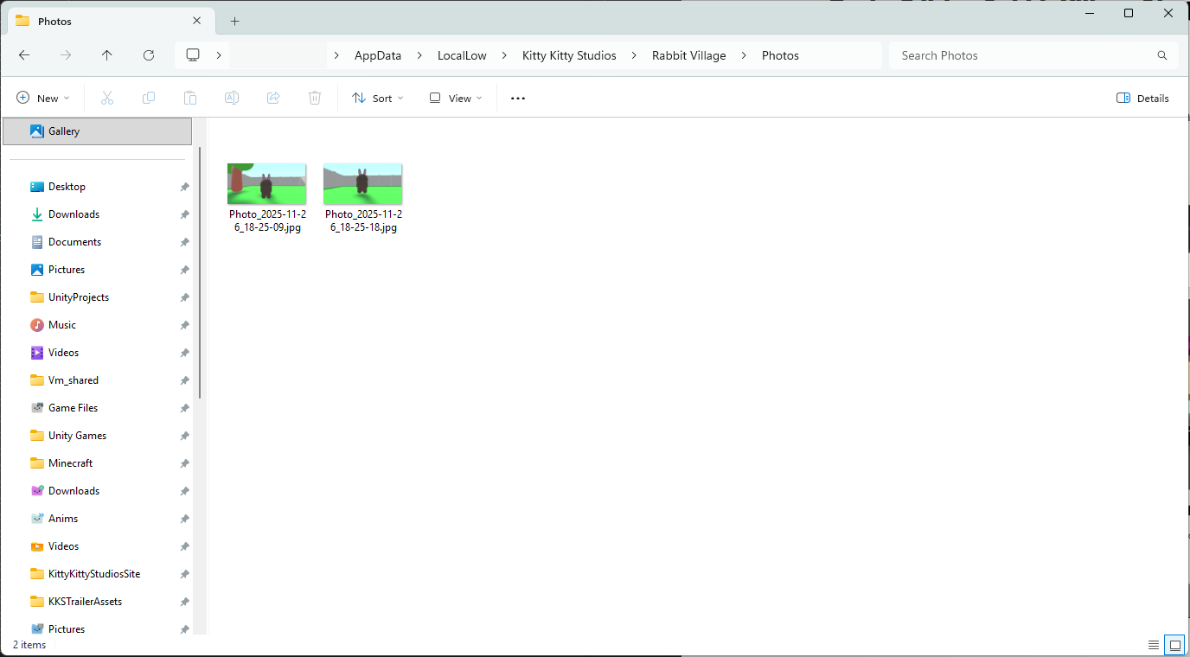Screen dimensions: 1190x657
Task: Click the Refresh icon in navigation bar
Action: click(x=149, y=55)
